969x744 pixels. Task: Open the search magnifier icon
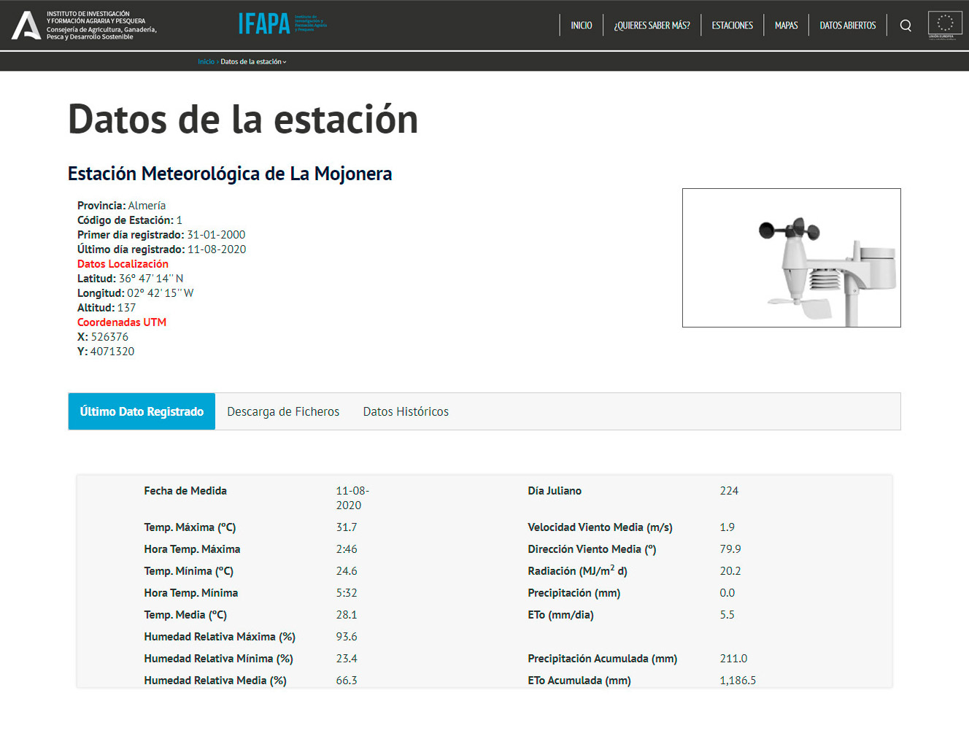[906, 26]
